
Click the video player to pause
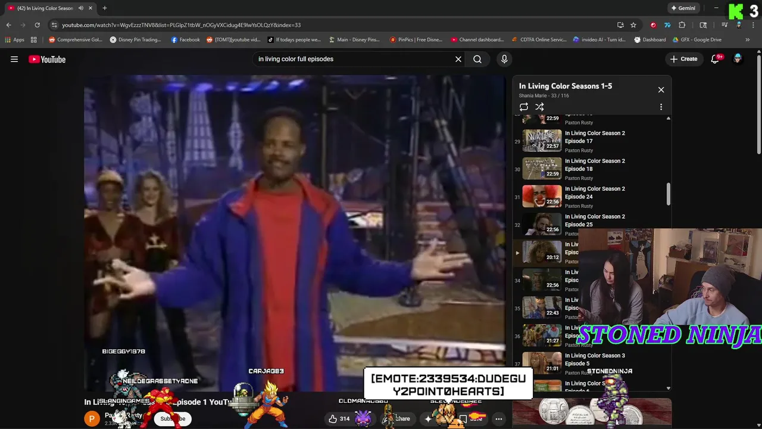click(295, 232)
